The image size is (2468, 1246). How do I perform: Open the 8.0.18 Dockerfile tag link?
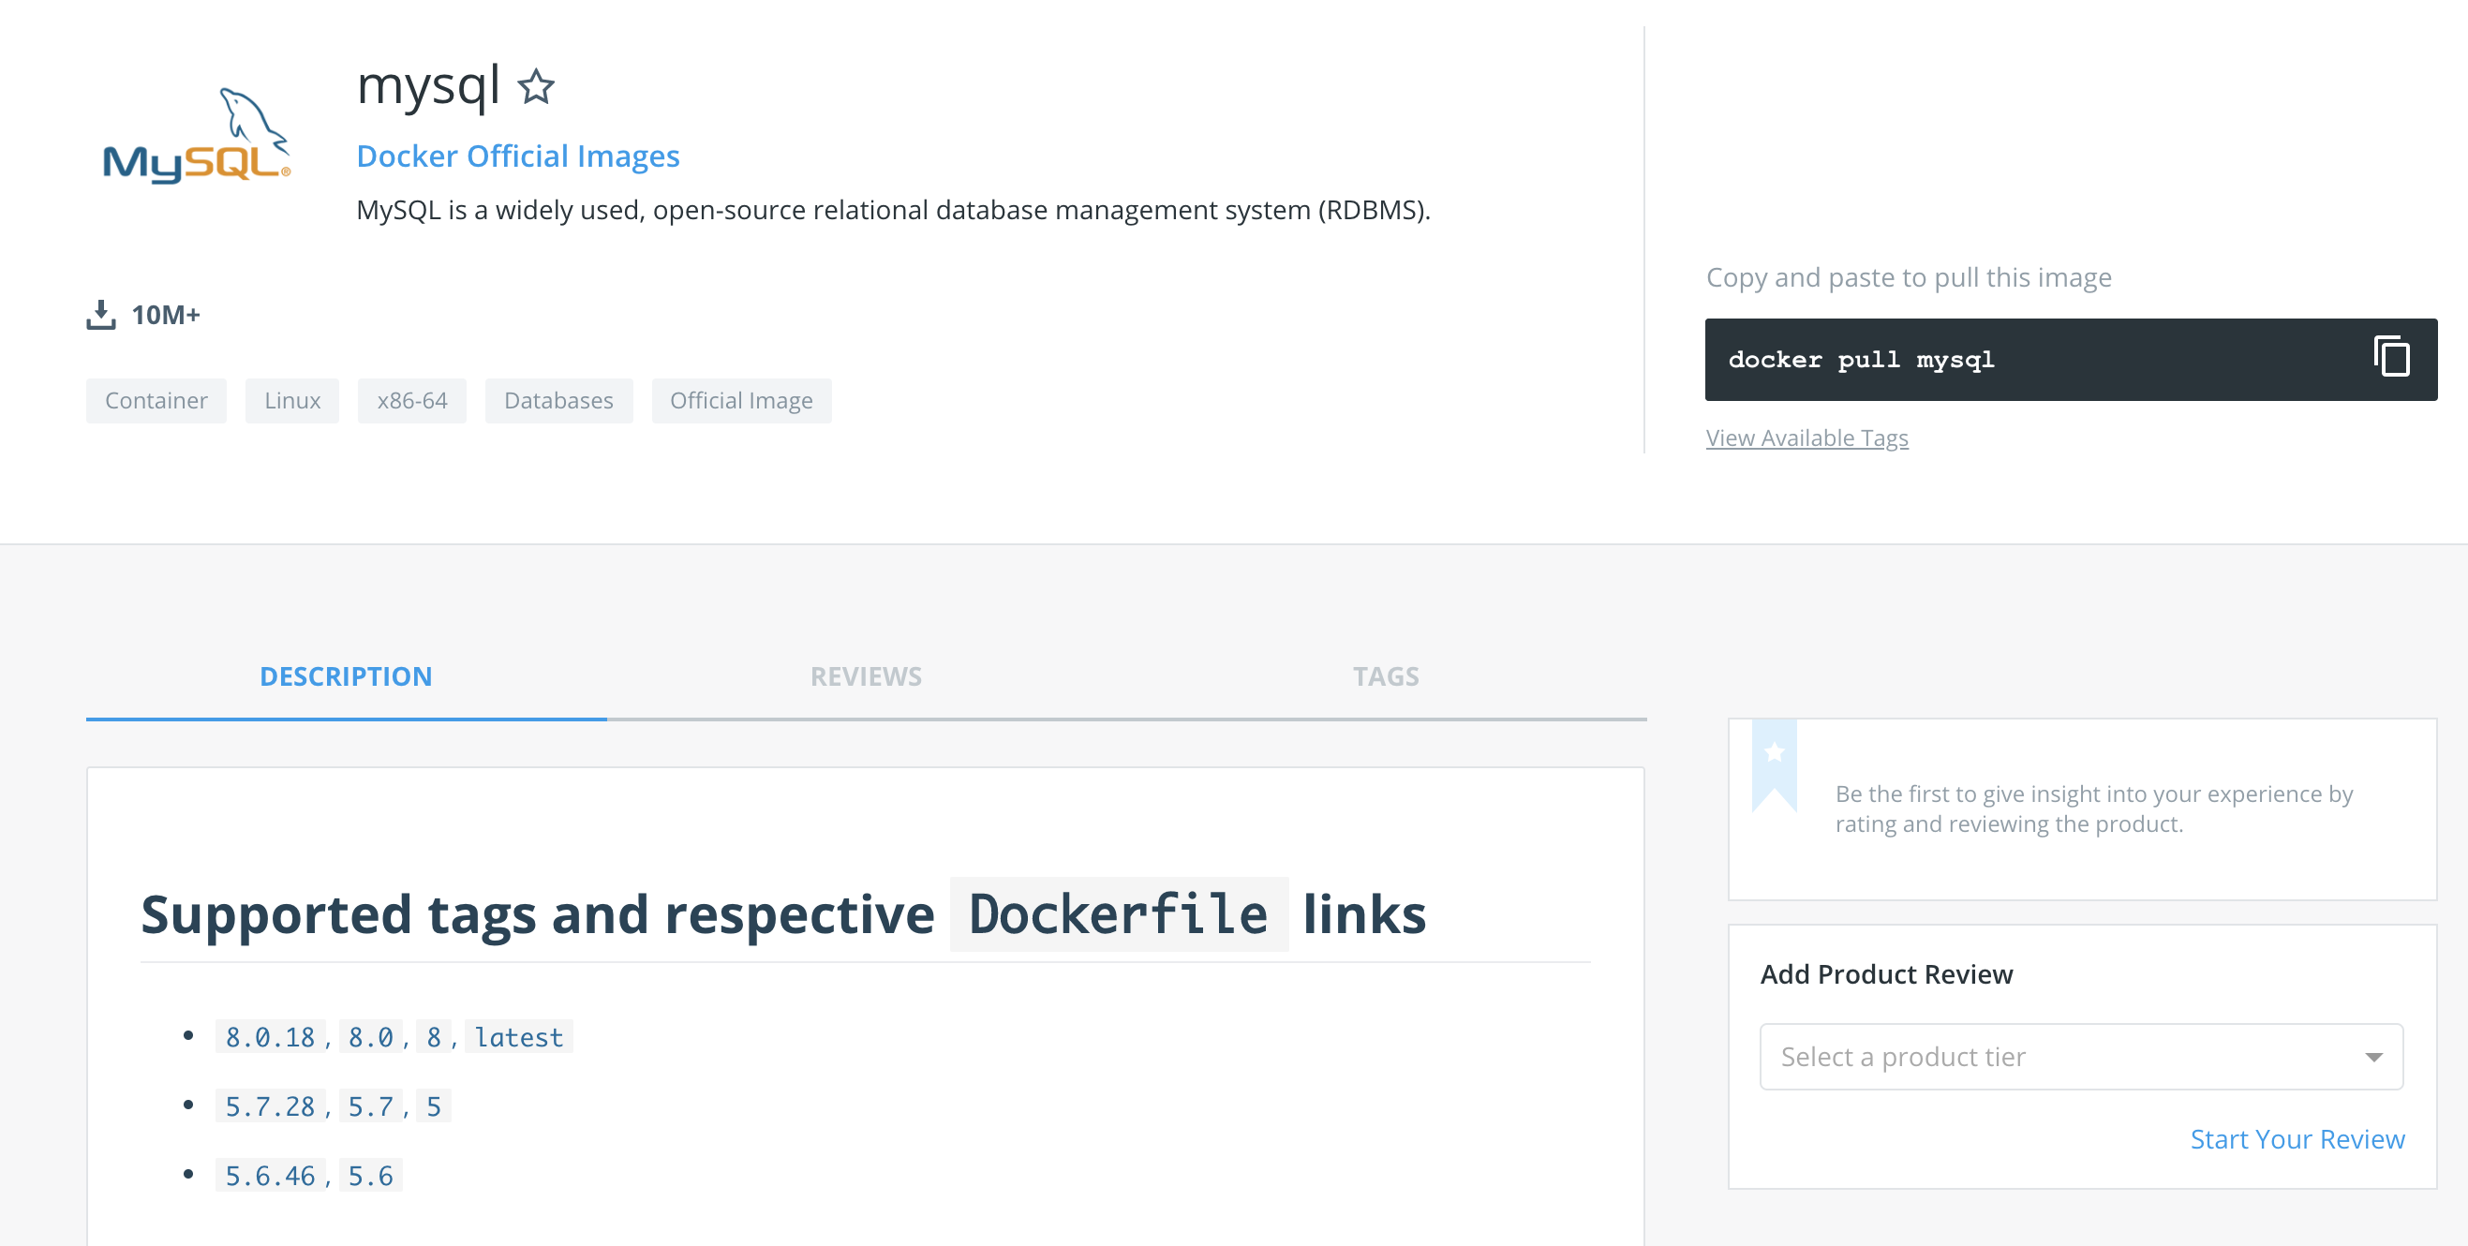pyautogui.click(x=270, y=1037)
